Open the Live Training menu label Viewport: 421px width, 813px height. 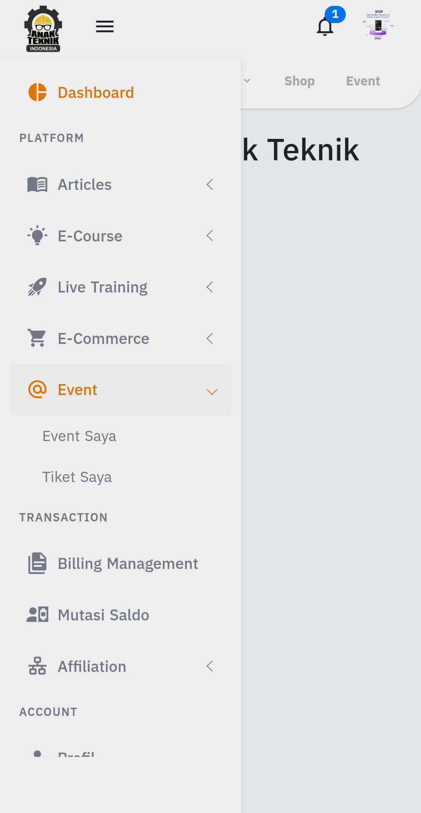pos(103,287)
